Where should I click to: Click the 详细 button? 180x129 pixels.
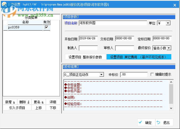click(53, 102)
